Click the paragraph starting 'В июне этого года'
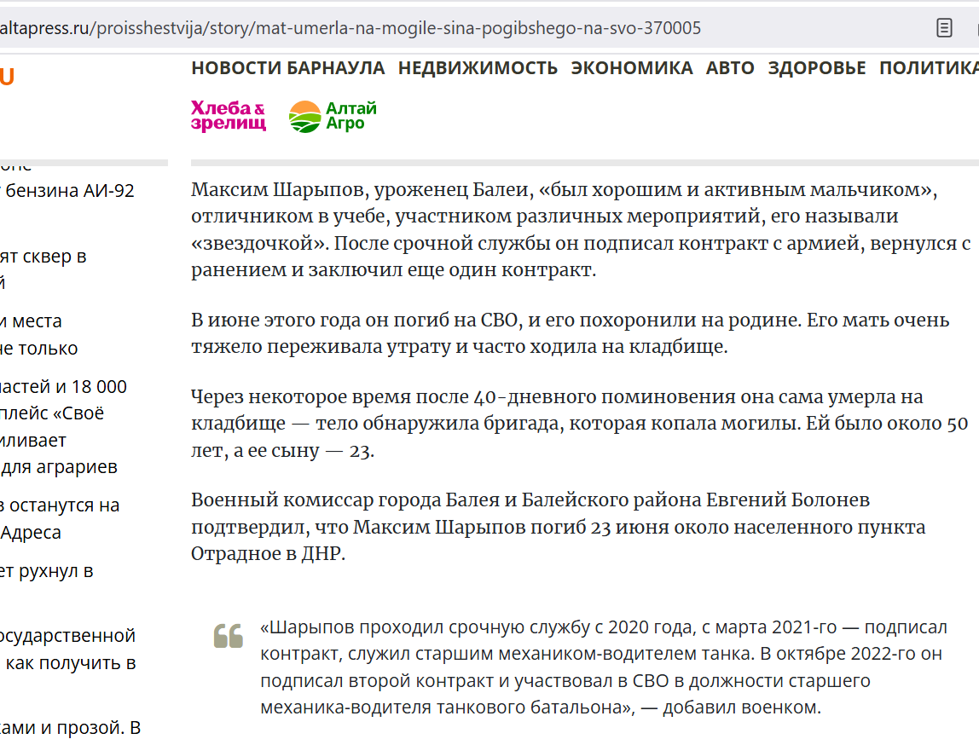 (x=570, y=333)
